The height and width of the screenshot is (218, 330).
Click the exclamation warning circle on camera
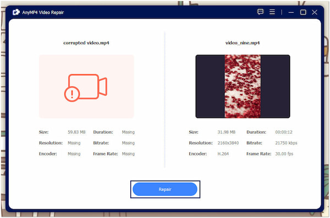coord(72,94)
